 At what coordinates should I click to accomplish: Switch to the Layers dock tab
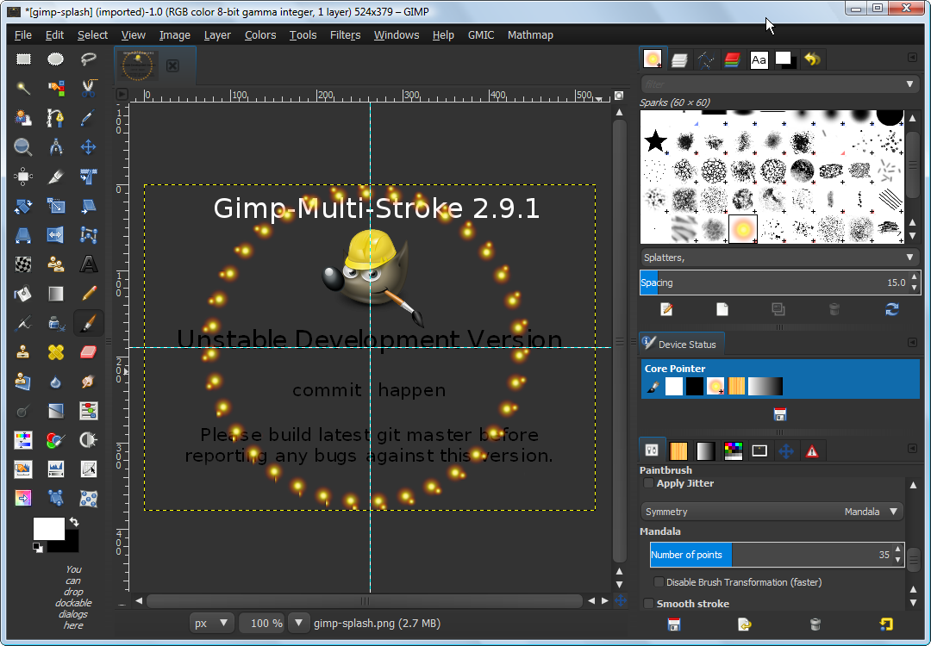(679, 60)
